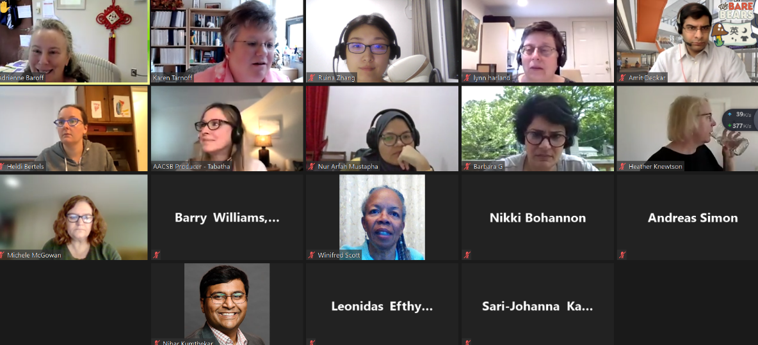Click muted mic icon beside Nur Arfah Mustapha
758x345 pixels.
312,167
